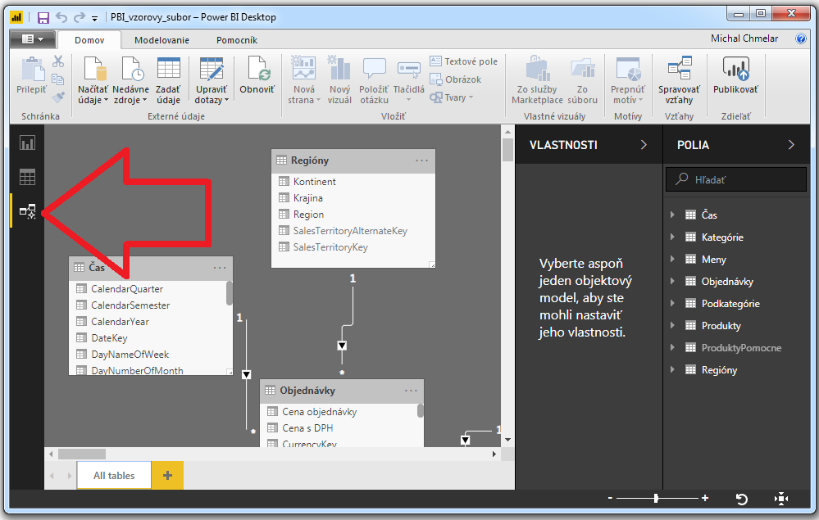Click the Položiť otázku button

click(374, 80)
